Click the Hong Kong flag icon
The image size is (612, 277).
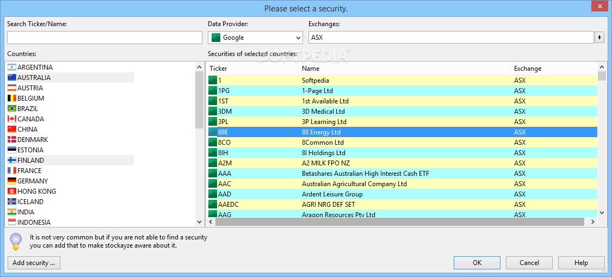coord(12,192)
